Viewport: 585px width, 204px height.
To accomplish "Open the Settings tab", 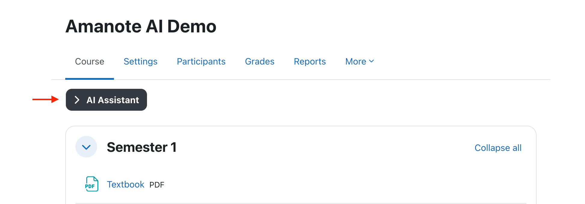I will [140, 61].
